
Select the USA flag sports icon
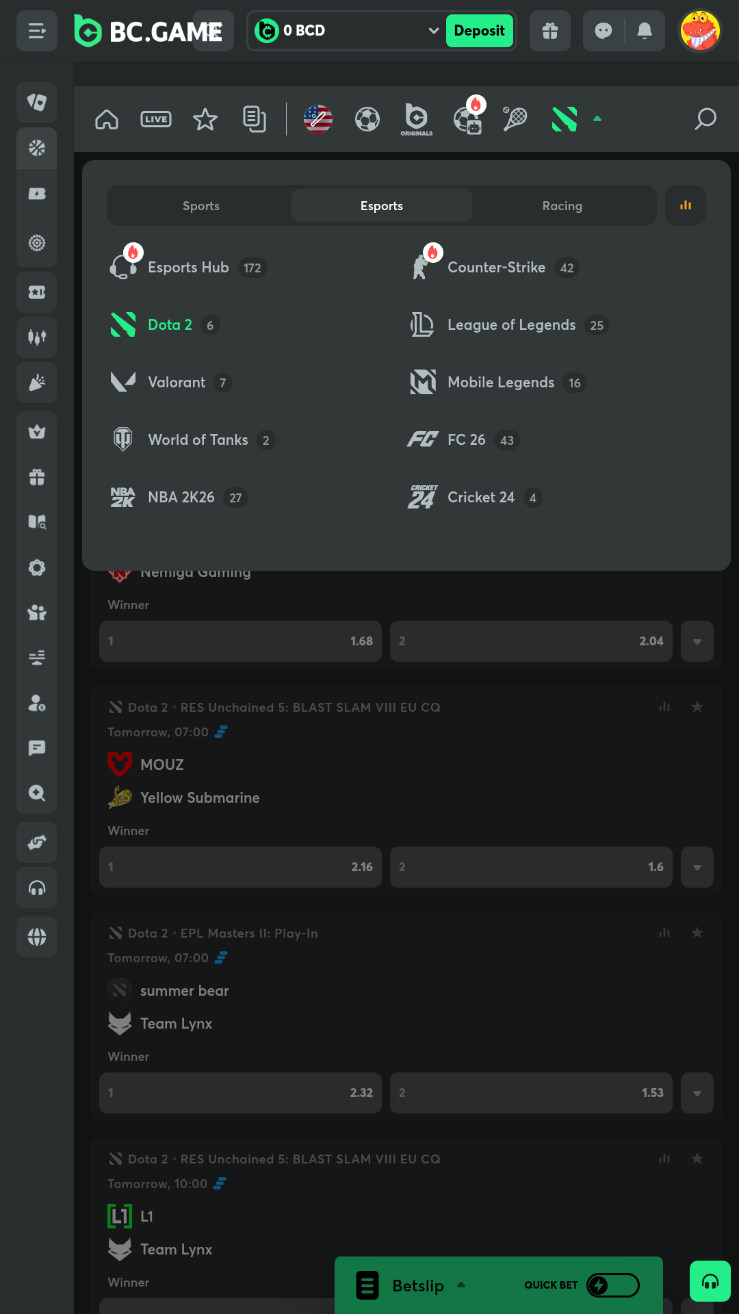coord(318,119)
